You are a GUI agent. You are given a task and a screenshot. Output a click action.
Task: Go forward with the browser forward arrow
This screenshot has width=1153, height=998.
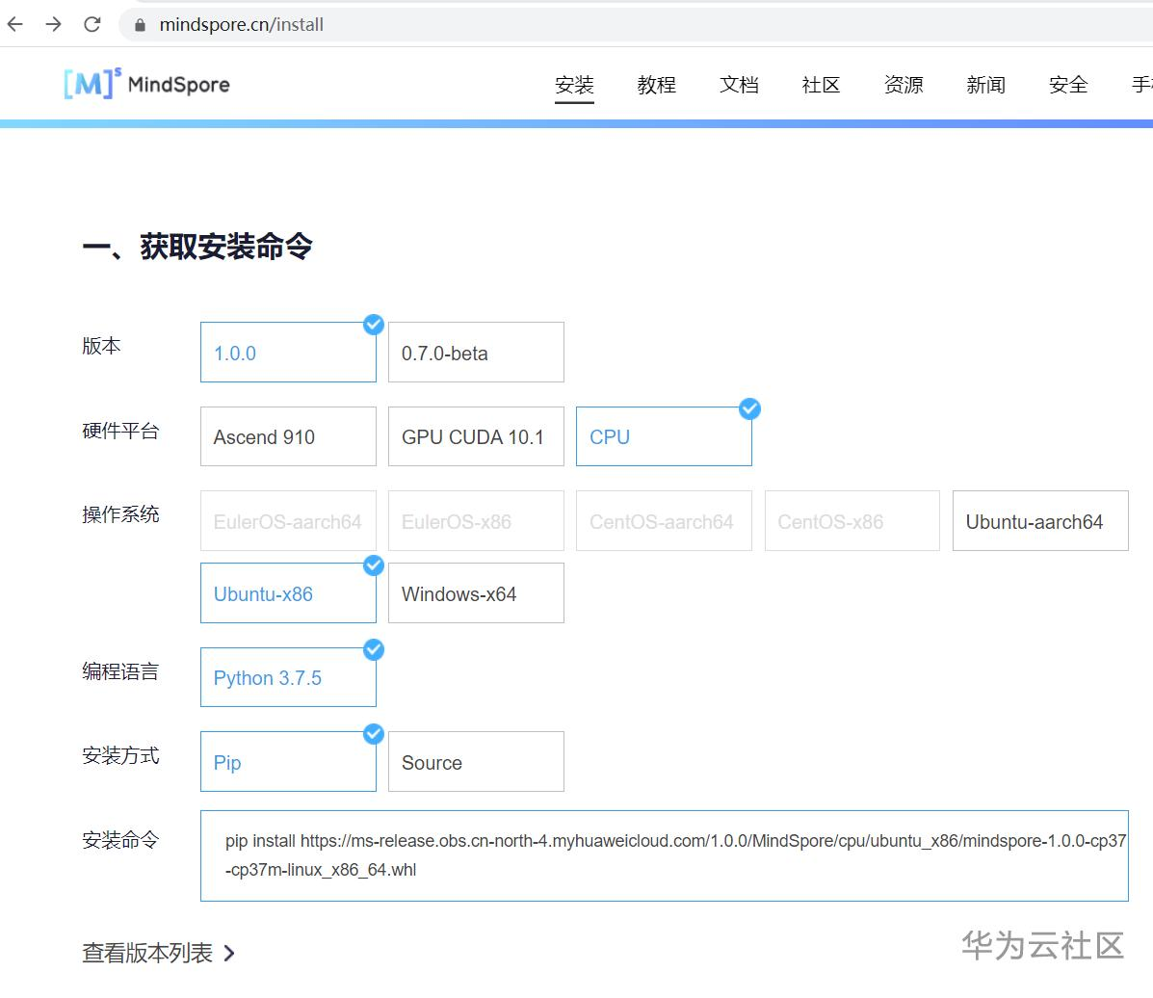click(x=54, y=24)
